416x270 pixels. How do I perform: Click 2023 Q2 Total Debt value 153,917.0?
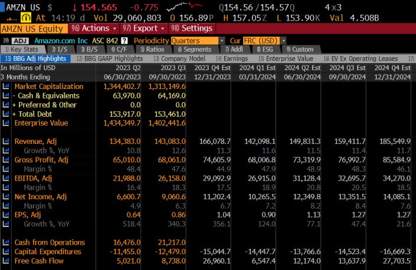(125, 114)
